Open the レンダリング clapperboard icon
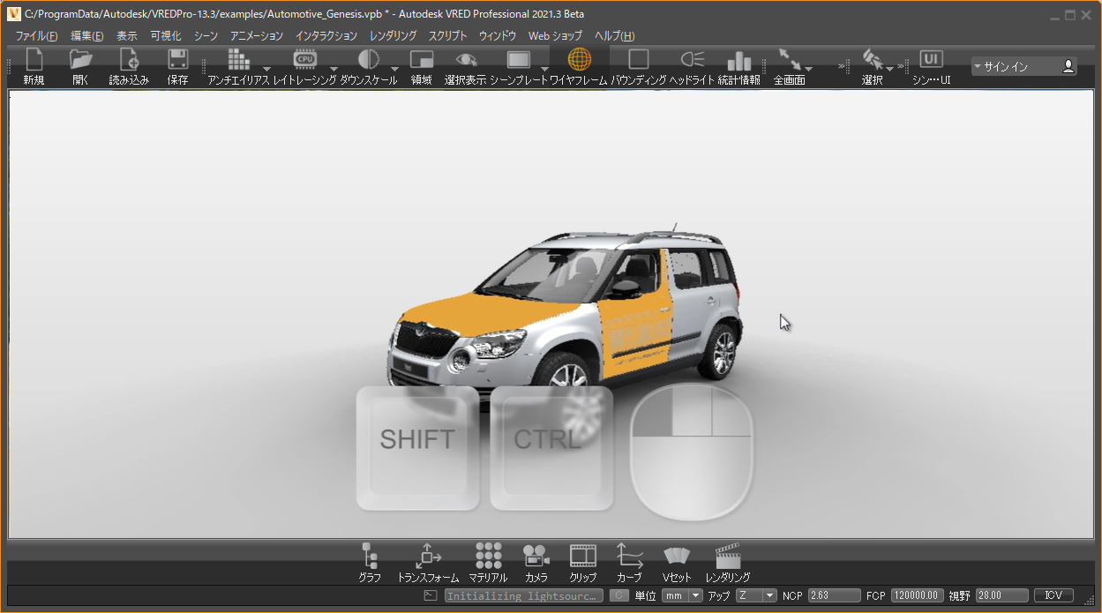This screenshot has height=613, width=1102. tap(728, 556)
